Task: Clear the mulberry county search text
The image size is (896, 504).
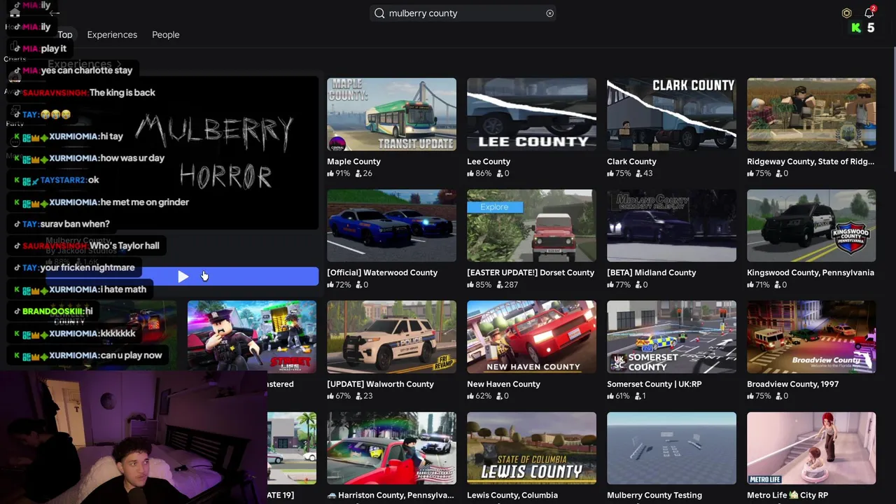Action: [x=549, y=13]
